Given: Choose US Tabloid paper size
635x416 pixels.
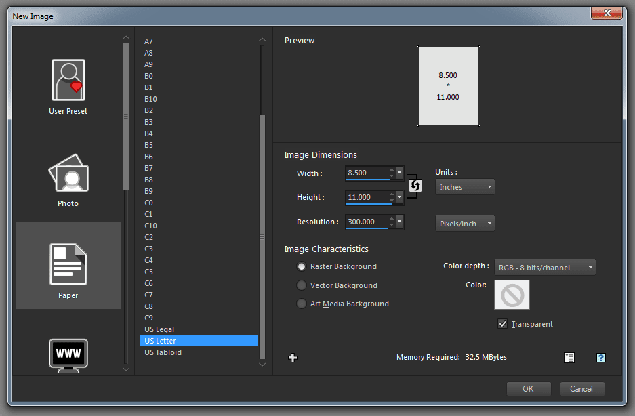Looking at the screenshot, I should click(163, 352).
